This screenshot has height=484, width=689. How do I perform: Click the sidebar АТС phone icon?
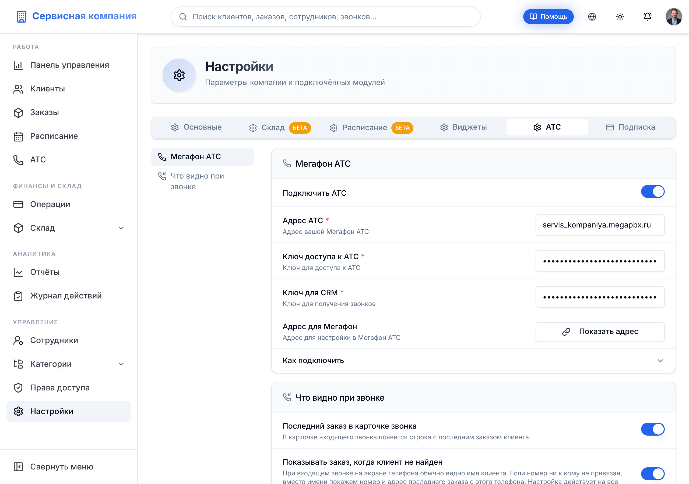click(18, 160)
